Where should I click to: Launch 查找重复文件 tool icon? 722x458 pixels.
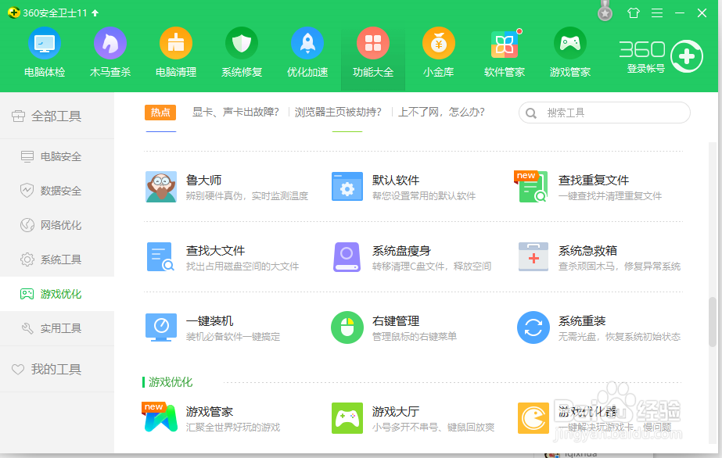pyautogui.click(x=531, y=187)
